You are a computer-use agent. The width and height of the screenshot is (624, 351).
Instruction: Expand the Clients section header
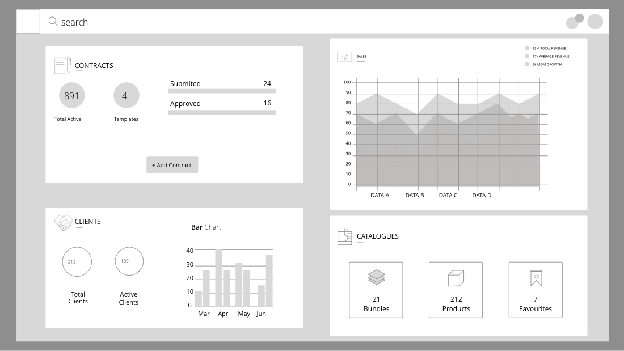[88, 222]
